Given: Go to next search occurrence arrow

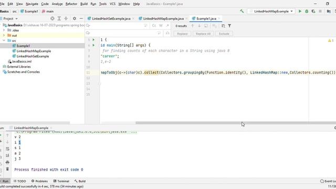Looking at the screenshot, I should click(x=199, y=26).
